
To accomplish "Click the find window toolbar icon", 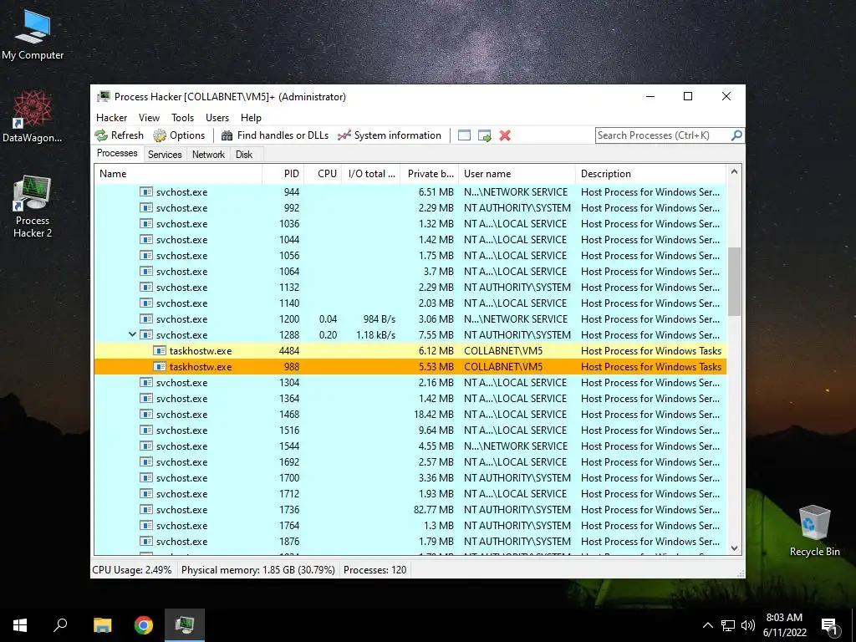I will (x=464, y=135).
